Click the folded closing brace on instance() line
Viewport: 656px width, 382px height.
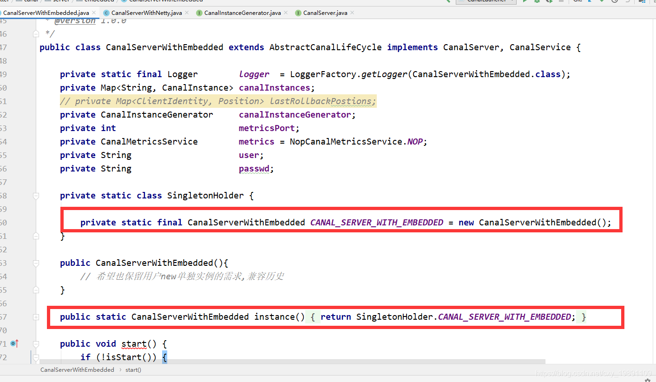(x=584, y=317)
